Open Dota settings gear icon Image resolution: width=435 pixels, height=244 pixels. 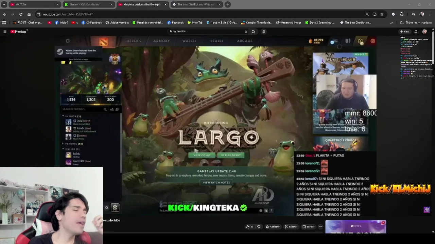(x=68, y=41)
